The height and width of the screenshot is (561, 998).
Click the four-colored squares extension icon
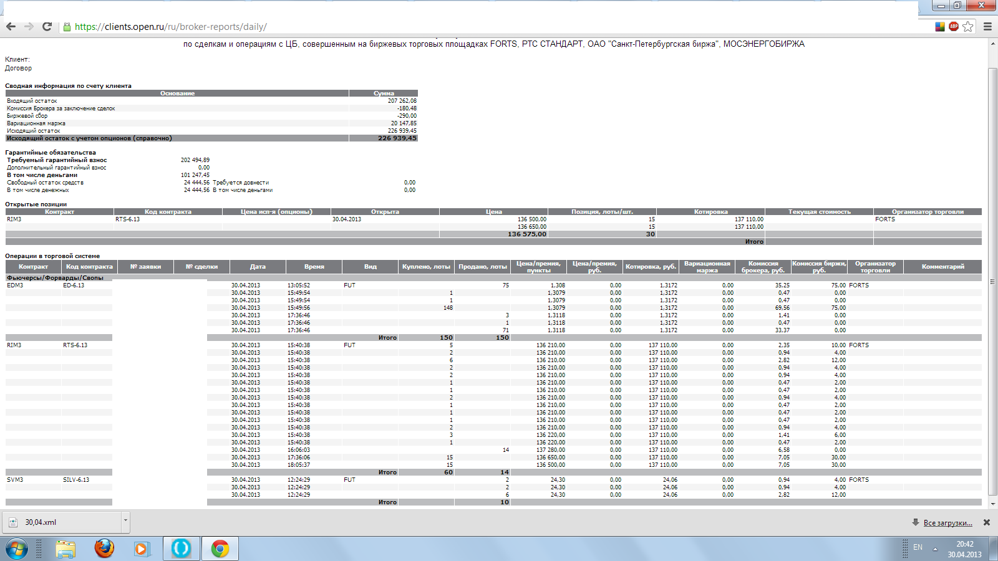pos(940,26)
